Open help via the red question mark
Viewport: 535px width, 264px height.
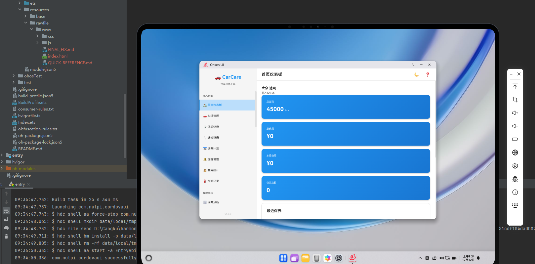[x=428, y=75]
